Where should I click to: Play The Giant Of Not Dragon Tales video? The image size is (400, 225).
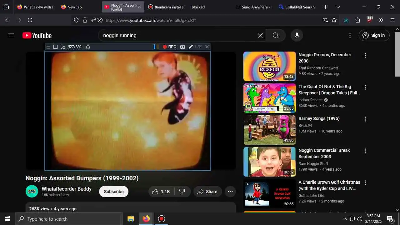point(269,98)
